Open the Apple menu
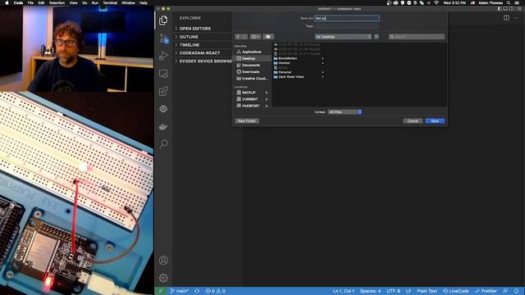The height and width of the screenshot is (295, 525). click(x=7, y=2)
